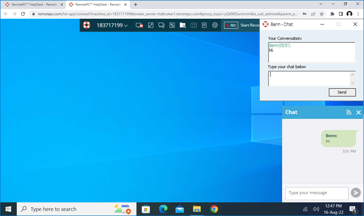Open the Mail app in taskbar

[x=180, y=209]
